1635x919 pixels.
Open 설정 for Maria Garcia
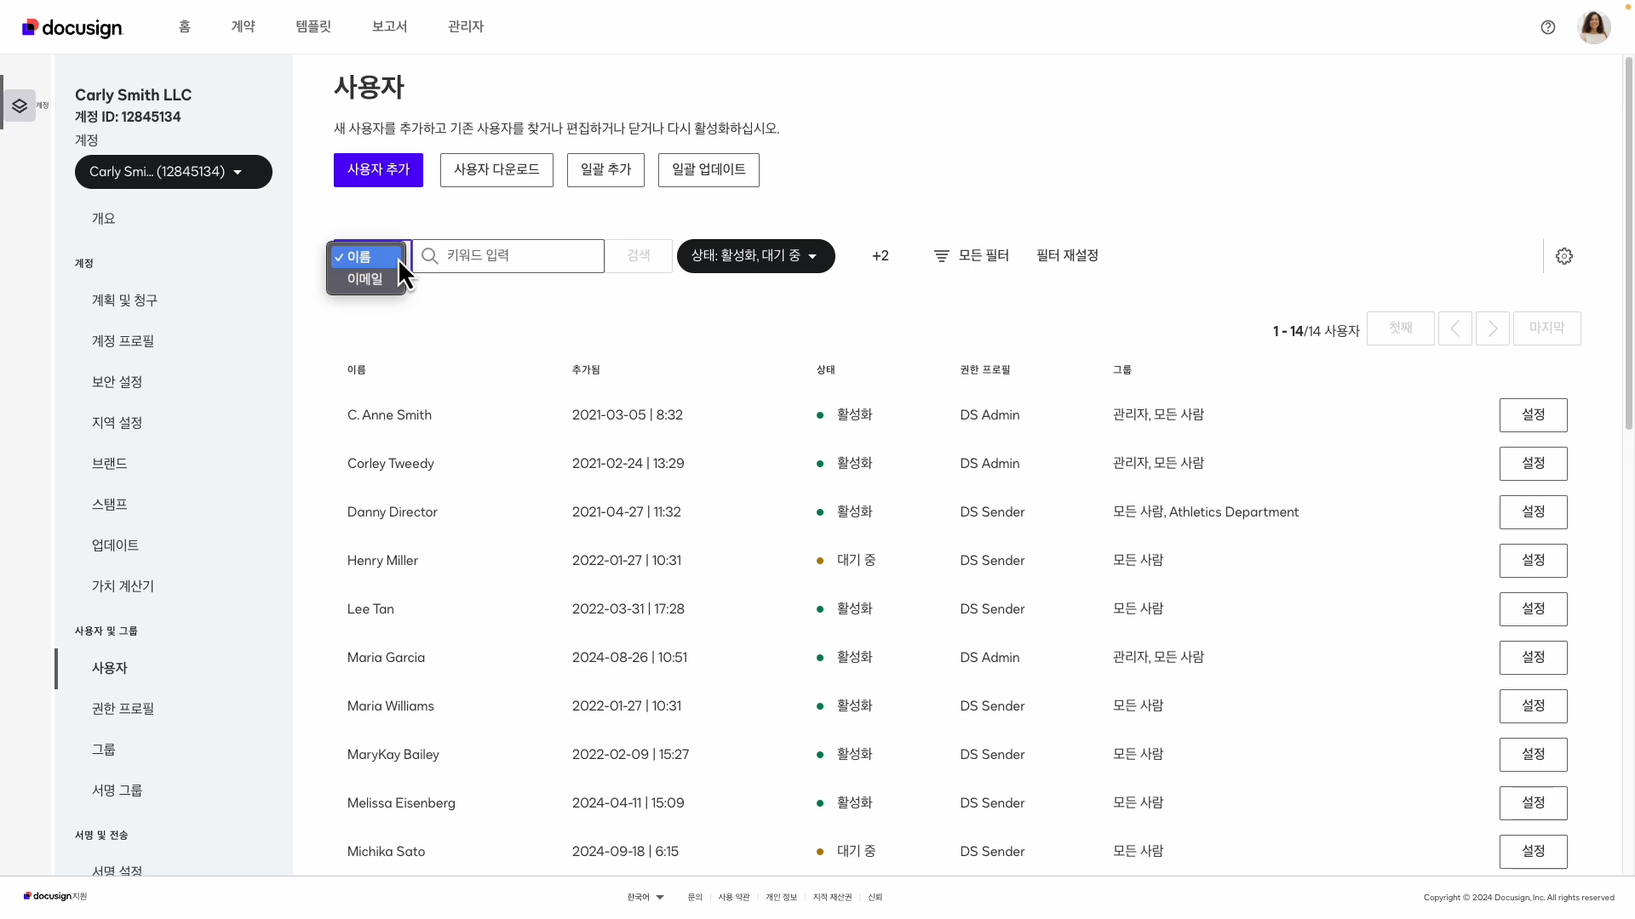tap(1534, 658)
